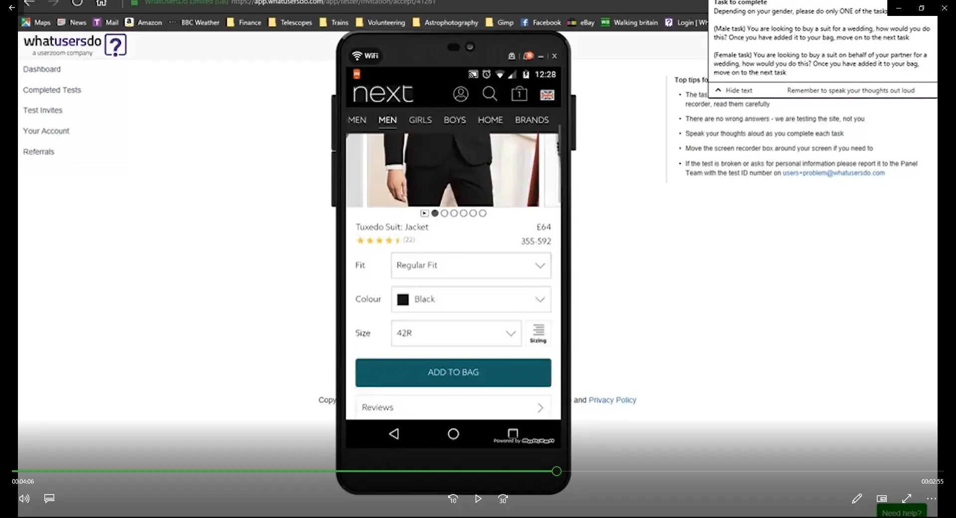Viewport: 956px width, 518px height.
Task: Skip forward 30 seconds
Action: point(503,499)
